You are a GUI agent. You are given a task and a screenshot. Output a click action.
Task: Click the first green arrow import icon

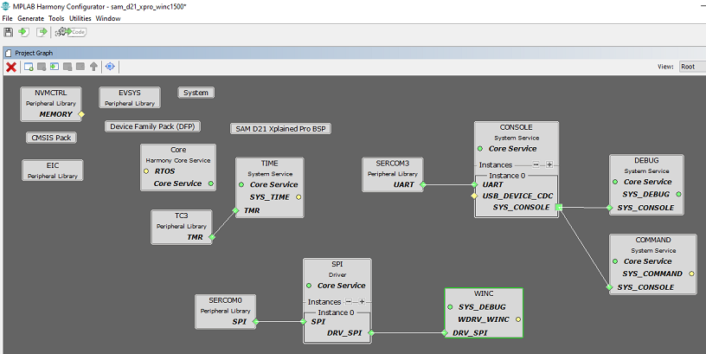24,32
